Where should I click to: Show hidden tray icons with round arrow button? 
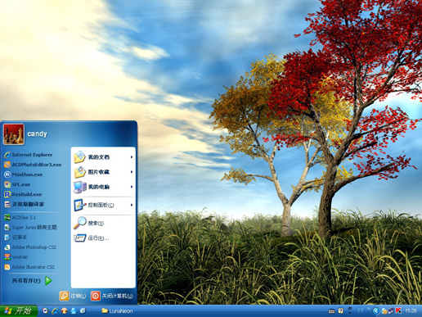[376, 310]
